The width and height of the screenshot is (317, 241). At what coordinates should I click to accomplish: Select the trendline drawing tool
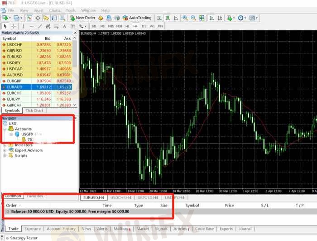[40, 26]
